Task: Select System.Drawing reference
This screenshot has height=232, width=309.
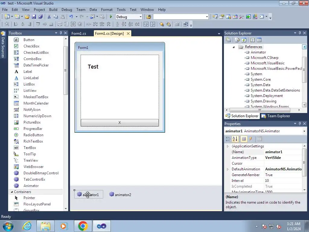Action: point(263,101)
